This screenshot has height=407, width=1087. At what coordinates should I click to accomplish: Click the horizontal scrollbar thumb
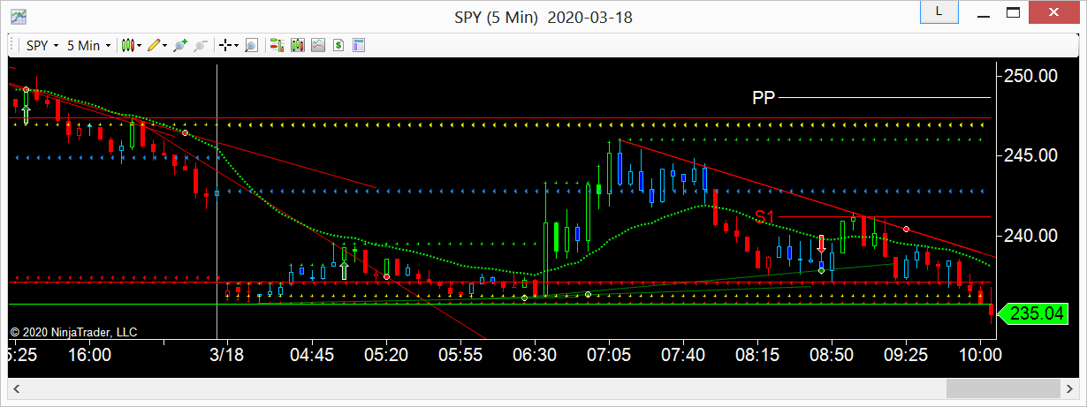[x=1005, y=388]
